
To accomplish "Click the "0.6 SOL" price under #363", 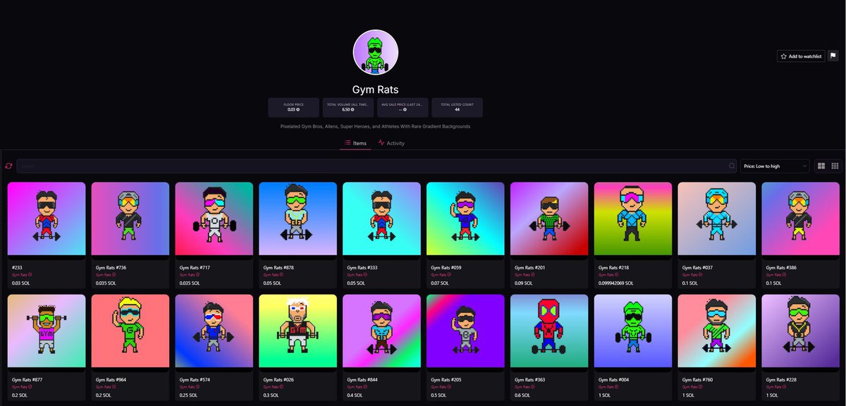I will tap(522, 395).
